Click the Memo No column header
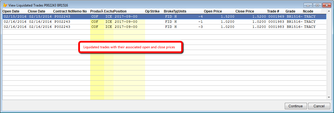Image resolution: width=334 pixels, height=113 pixels. tap(81, 11)
